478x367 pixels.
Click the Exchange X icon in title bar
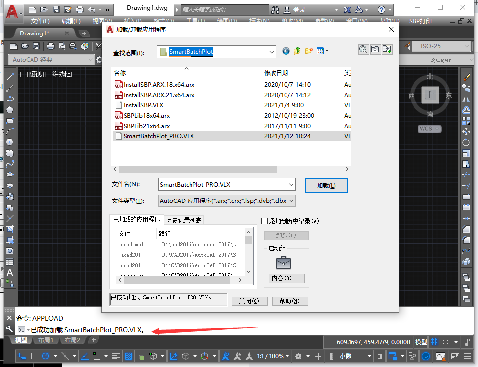click(347, 10)
